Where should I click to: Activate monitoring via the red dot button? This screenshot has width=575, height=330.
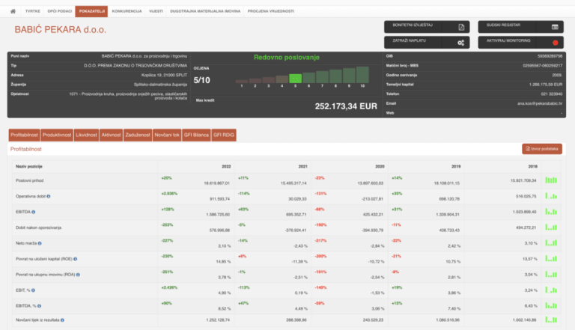click(555, 43)
